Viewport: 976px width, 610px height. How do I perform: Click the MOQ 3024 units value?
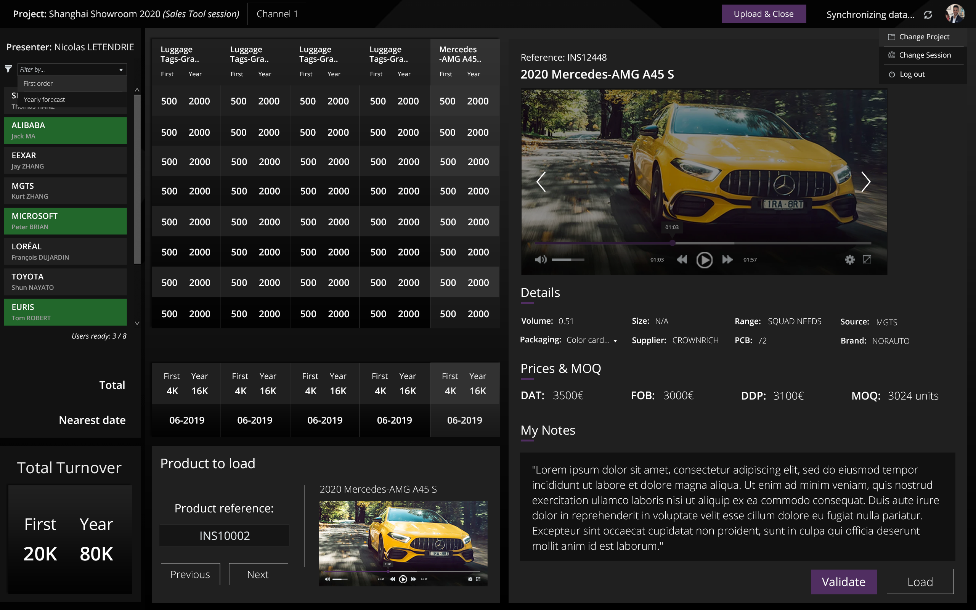pyautogui.click(x=913, y=396)
